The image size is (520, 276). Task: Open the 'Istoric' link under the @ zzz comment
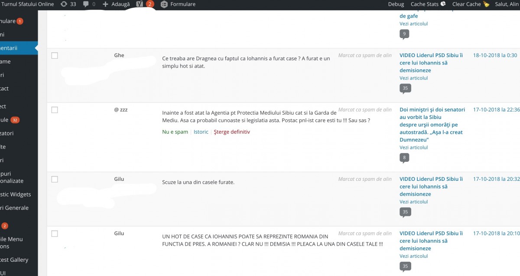tap(201, 132)
